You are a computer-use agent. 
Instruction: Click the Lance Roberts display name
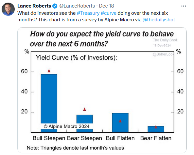click(34, 6)
